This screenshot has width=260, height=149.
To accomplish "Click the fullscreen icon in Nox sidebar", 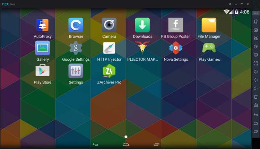I will tap(256, 63).
